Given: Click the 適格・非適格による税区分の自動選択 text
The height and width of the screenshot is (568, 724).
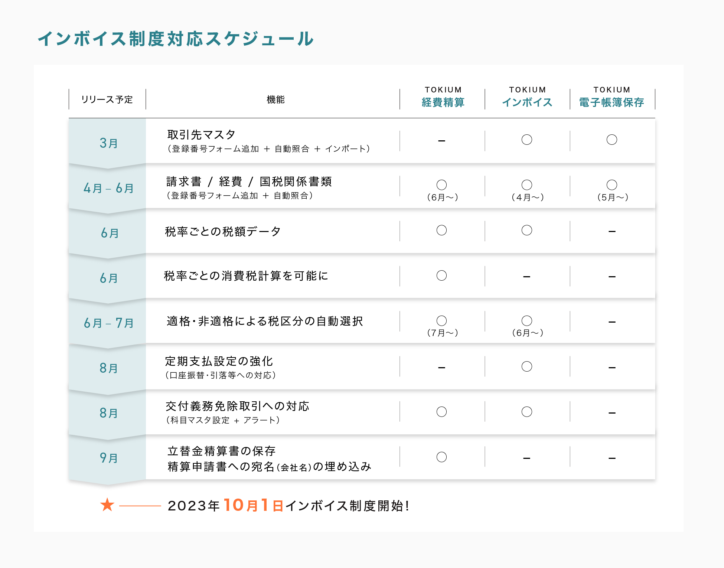Looking at the screenshot, I should (264, 321).
